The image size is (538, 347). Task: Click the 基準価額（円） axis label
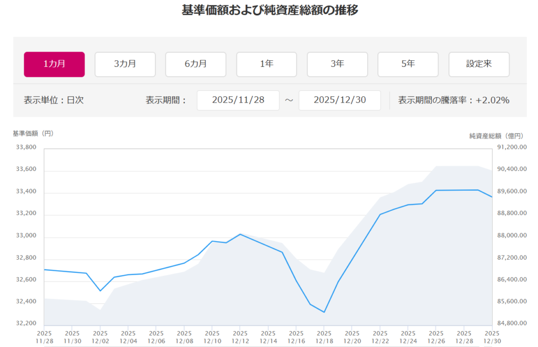point(33,134)
